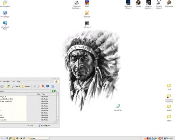Click the Copy To icon in Explorer toolbar
175x140 pixels.
[x=38, y=86]
